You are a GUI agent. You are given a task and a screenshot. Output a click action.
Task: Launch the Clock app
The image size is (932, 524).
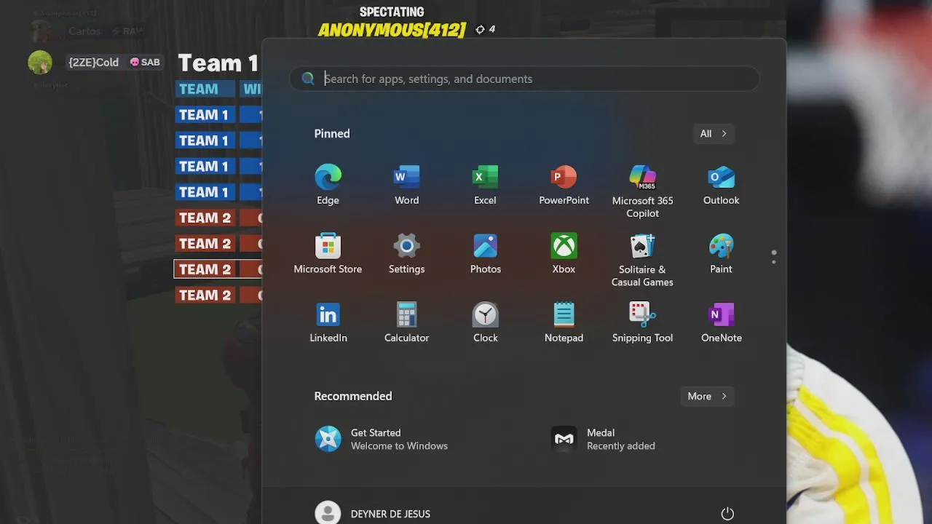[485, 322]
